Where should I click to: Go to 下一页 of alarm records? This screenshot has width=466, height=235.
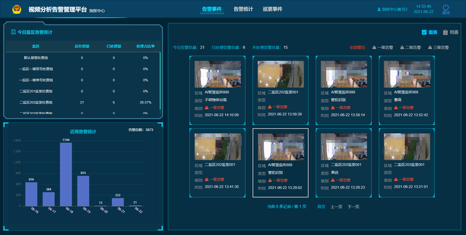coord(354,206)
